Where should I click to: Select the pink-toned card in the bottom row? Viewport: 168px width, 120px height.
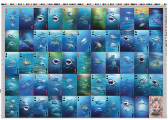[156, 106]
